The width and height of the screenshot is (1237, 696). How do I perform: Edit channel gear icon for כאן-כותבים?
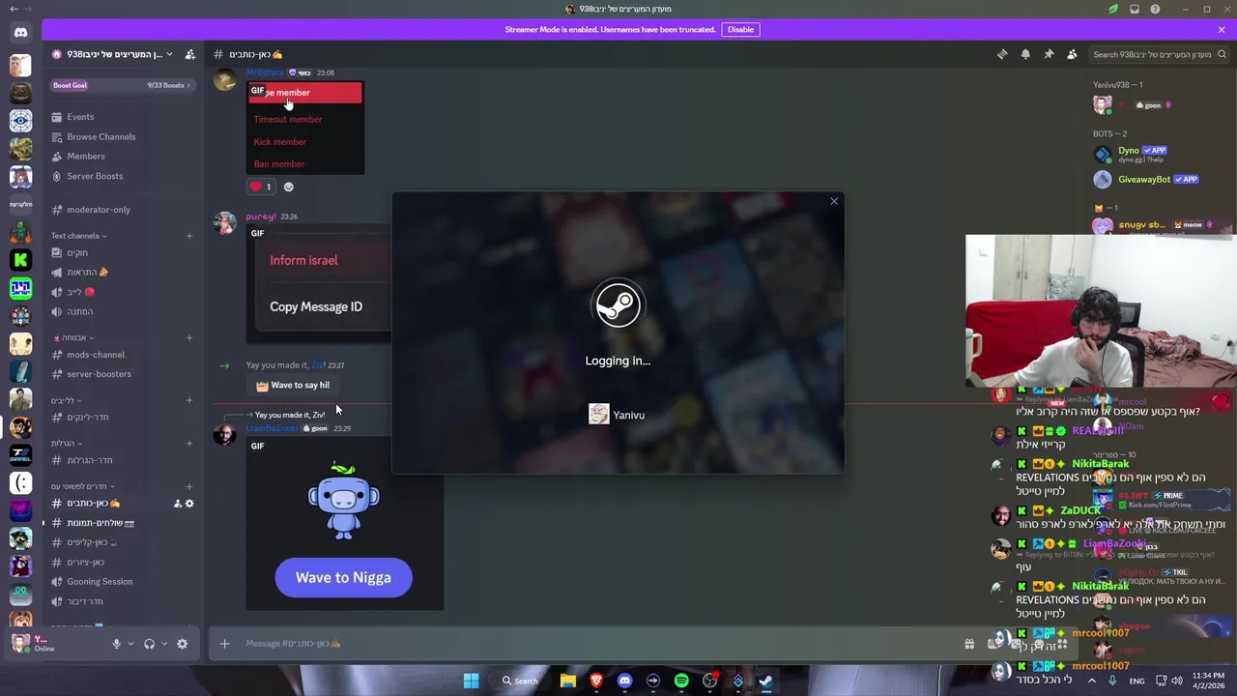(189, 504)
